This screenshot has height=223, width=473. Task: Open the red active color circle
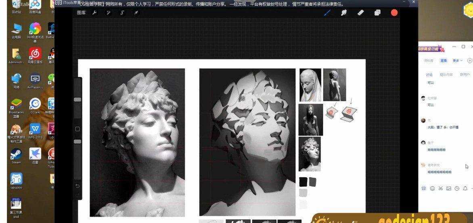[x=394, y=13]
